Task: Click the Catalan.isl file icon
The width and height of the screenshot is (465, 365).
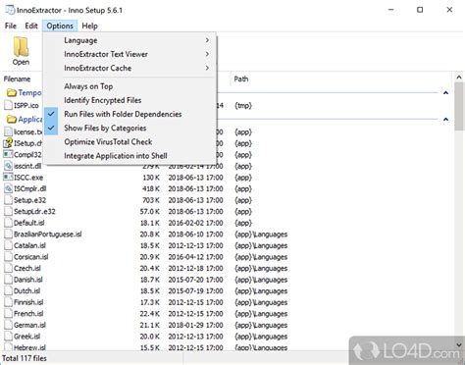Action: (8, 245)
